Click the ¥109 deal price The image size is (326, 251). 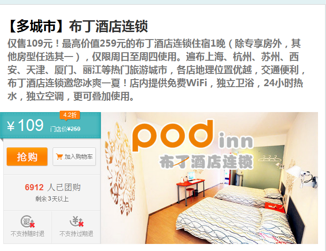[x=25, y=125]
